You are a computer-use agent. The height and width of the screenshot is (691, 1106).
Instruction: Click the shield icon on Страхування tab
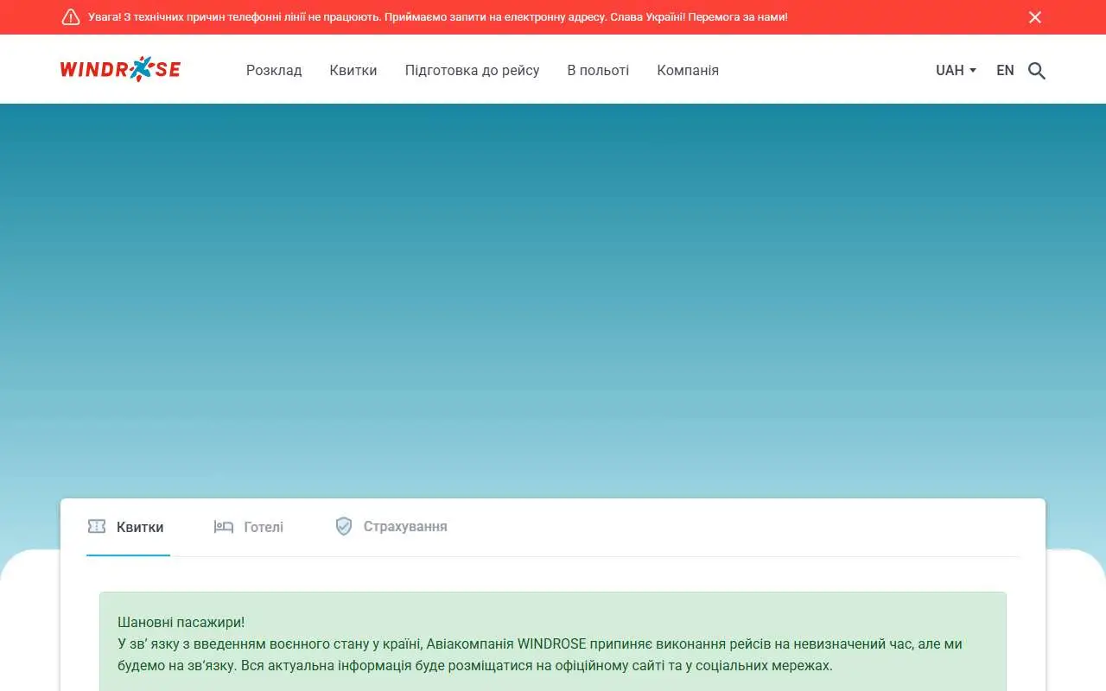pyautogui.click(x=344, y=526)
